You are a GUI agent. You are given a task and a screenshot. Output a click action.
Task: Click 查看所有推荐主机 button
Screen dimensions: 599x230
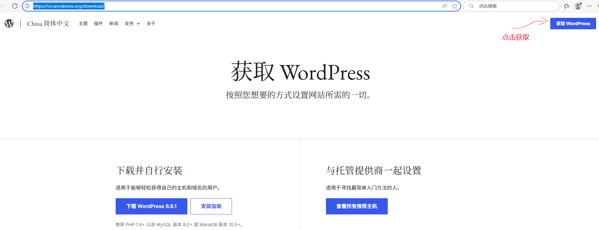357,206
